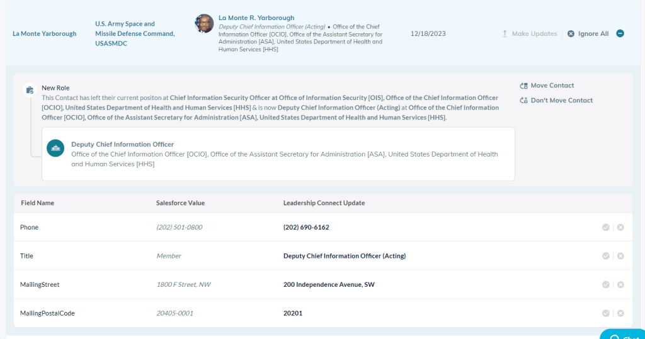This screenshot has width=645, height=339.
Task: Click the Field Name column header
Action: pyautogui.click(x=37, y=203)
